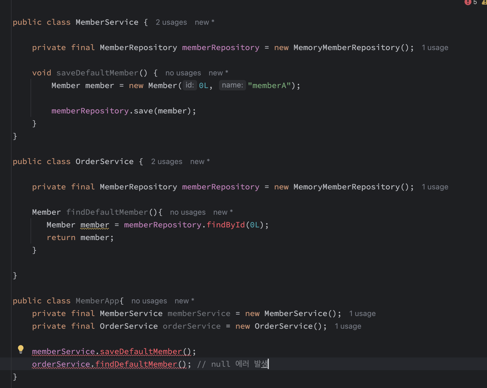Click 'no usages' hint next to saveDefaultMember
The width and height of the screenshot is (487, 388).
pyautogui.click(x=183, y=73)
